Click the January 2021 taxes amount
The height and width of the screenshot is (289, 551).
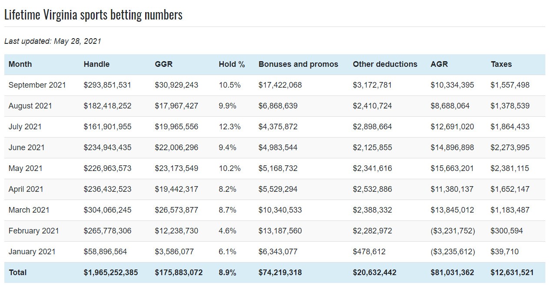coord(504,252)
